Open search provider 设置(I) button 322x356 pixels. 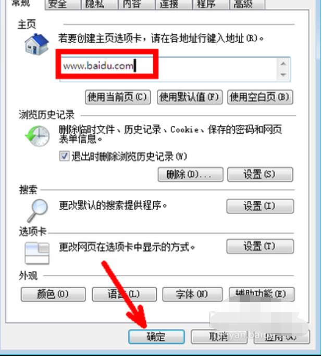click(260, 206)
